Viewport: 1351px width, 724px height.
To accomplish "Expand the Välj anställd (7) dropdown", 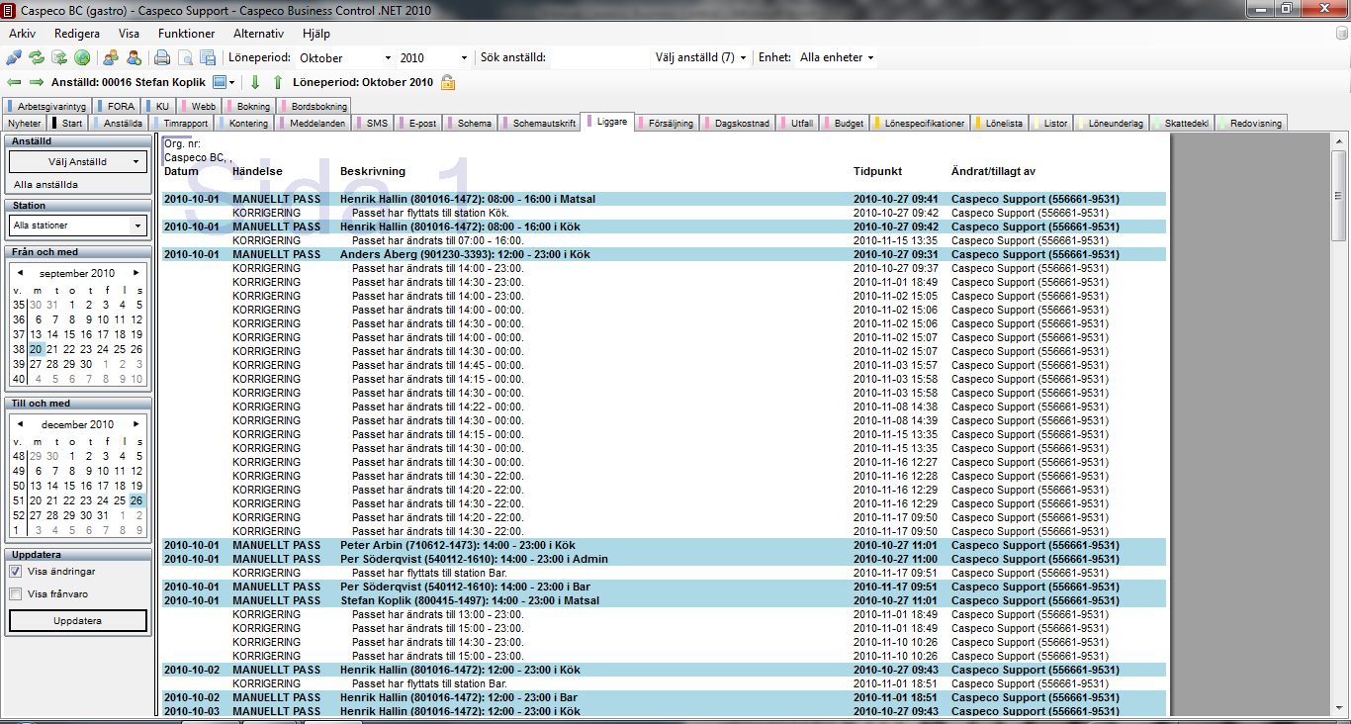I will click(x=700, y=58).
